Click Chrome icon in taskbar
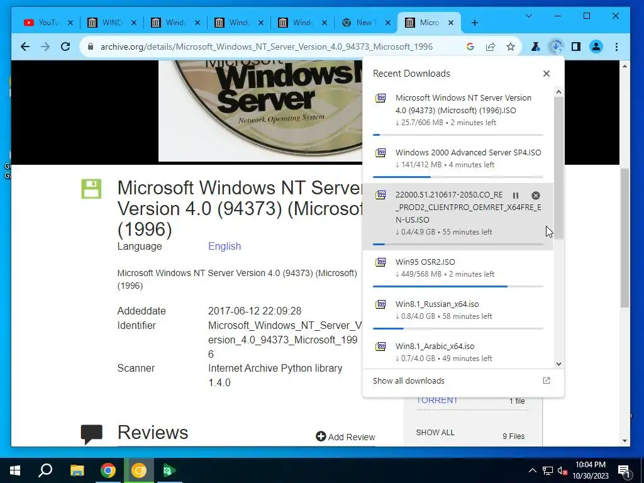The height and width of the screenshot is (483, 644). click(x=108, y=470)
